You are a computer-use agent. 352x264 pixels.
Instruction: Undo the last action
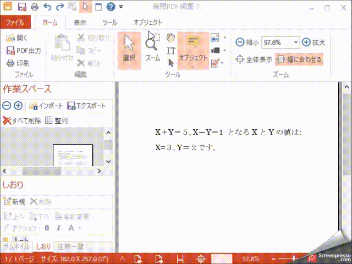pyautogui.click(x=47, y=7)
